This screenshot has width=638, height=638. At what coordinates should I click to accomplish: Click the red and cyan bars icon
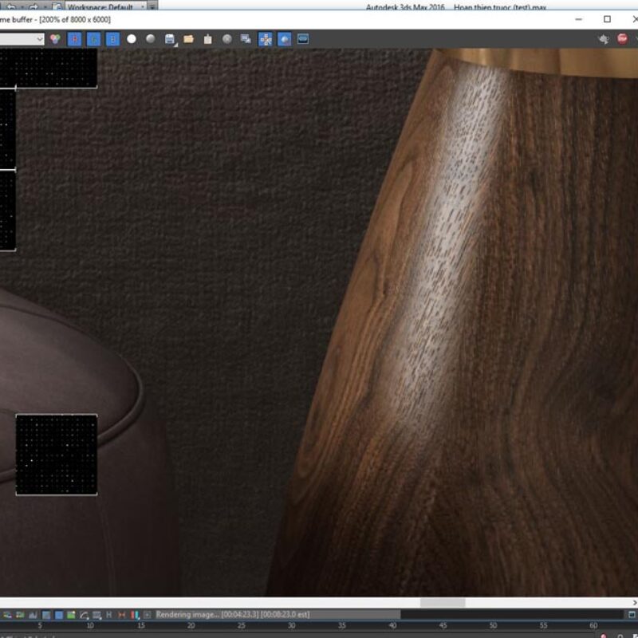tap(135, 615)
